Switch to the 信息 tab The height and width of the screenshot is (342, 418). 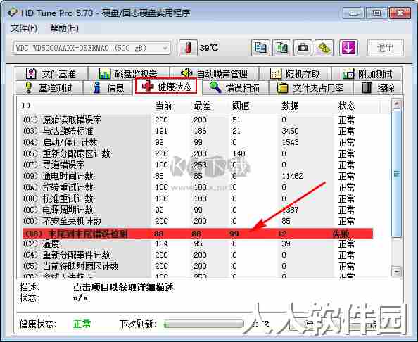point(109,88)
